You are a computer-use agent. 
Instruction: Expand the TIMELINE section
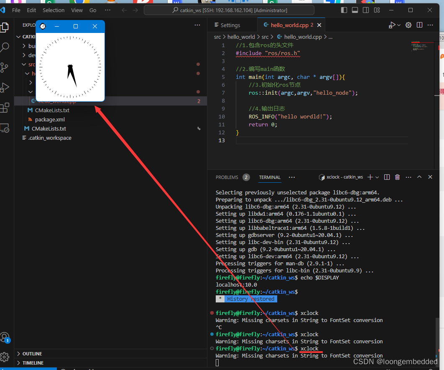pyautogui.click(x=110, y=363)
